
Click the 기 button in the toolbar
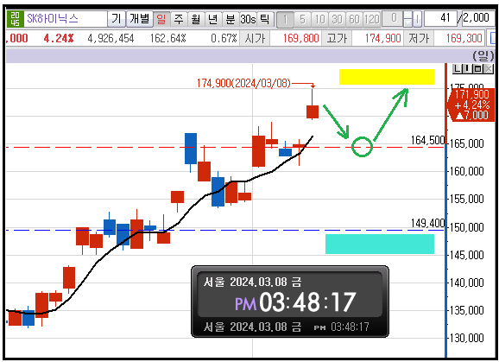click(x=117, y=19)
